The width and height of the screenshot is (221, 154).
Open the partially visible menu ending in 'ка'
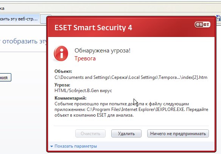coord(2,8)
